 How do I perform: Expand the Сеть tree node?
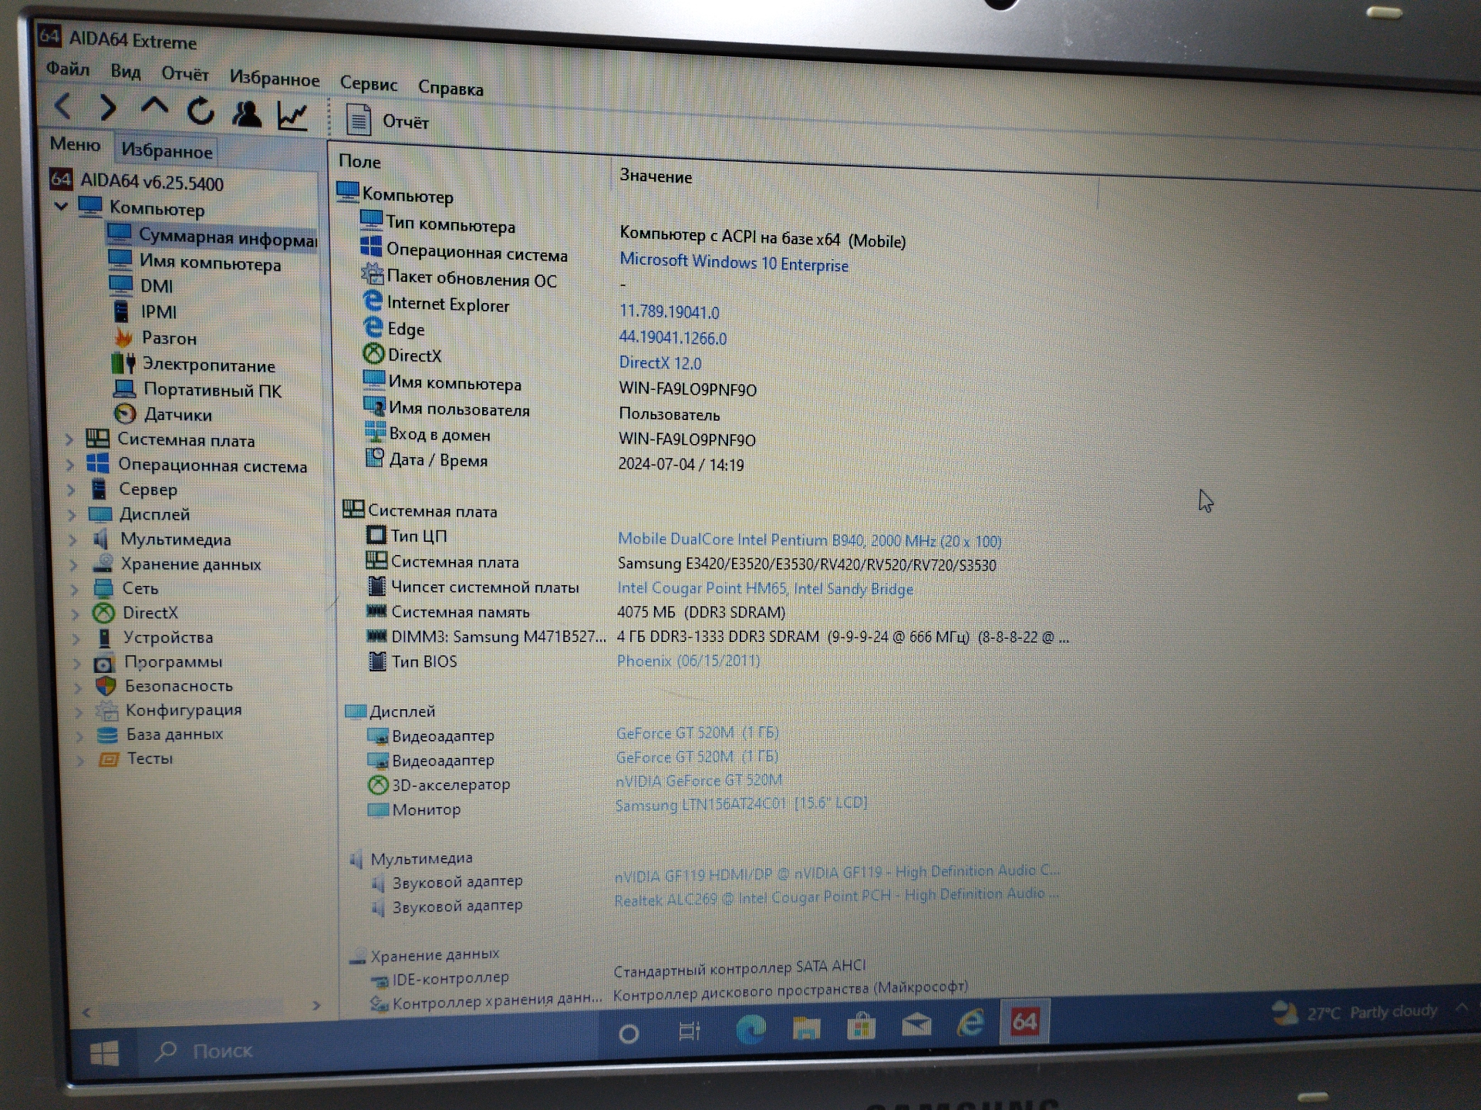(x=75, y=589)
